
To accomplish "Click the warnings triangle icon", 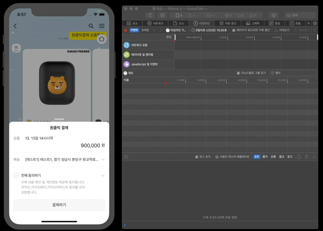I will tap(251, 15).
